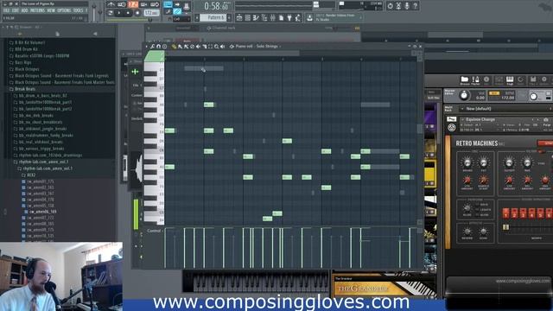Image resolution: width=553 pixels, height=311 pixels.
Task: Click the piano roll playback speaker icon
Action: (x=222, y=46)
